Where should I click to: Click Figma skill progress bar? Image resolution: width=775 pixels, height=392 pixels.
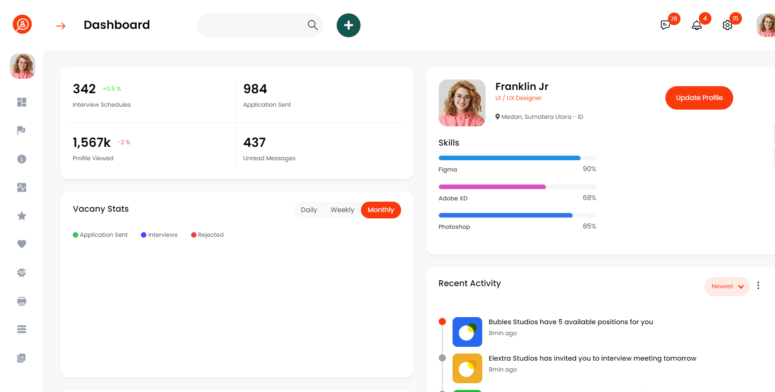click(517, 158)
